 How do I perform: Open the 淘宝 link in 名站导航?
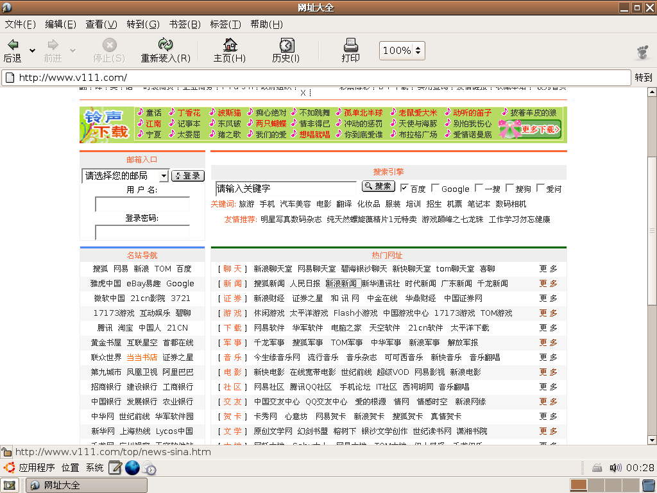[125, 328]
